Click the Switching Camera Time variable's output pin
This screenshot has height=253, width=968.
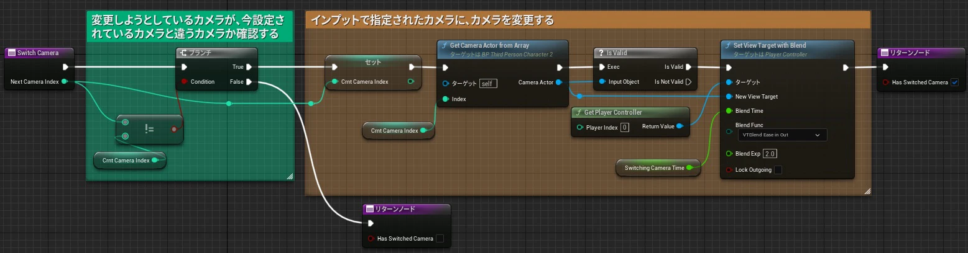point(690,167)
